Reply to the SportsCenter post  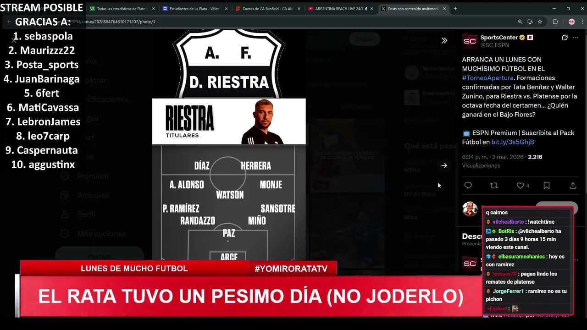tap(468, 186)
